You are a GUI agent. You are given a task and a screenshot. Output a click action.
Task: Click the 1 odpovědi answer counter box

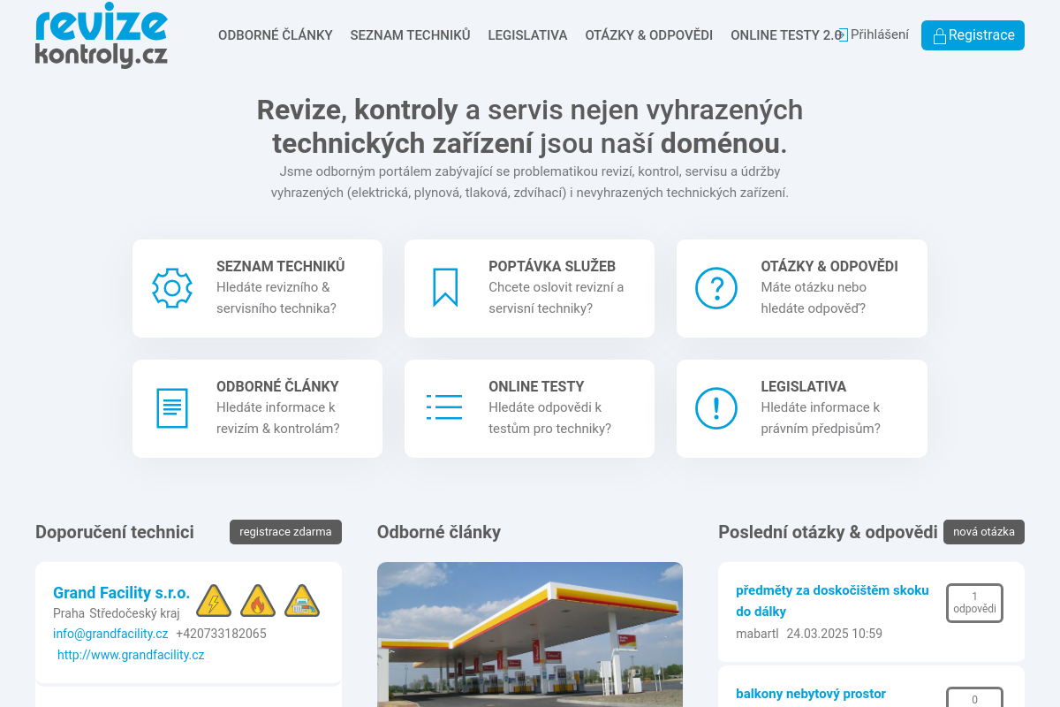[x=974, y=603]
